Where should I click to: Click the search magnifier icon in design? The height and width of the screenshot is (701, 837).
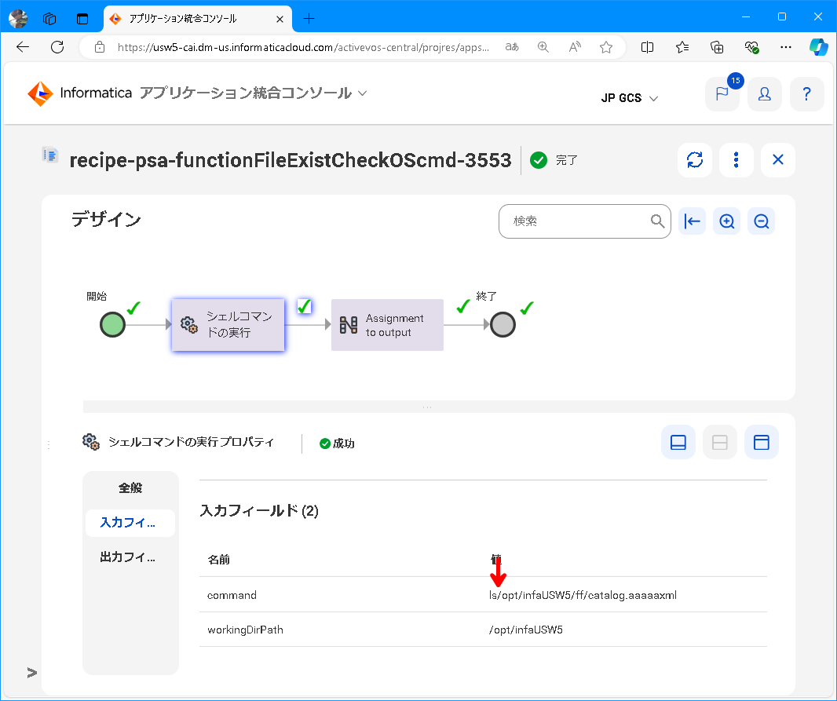click(657, 221)
